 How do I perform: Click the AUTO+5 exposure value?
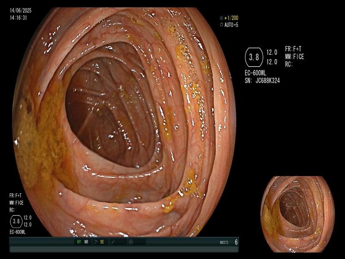pyautogui.click(x=231, y=25)
